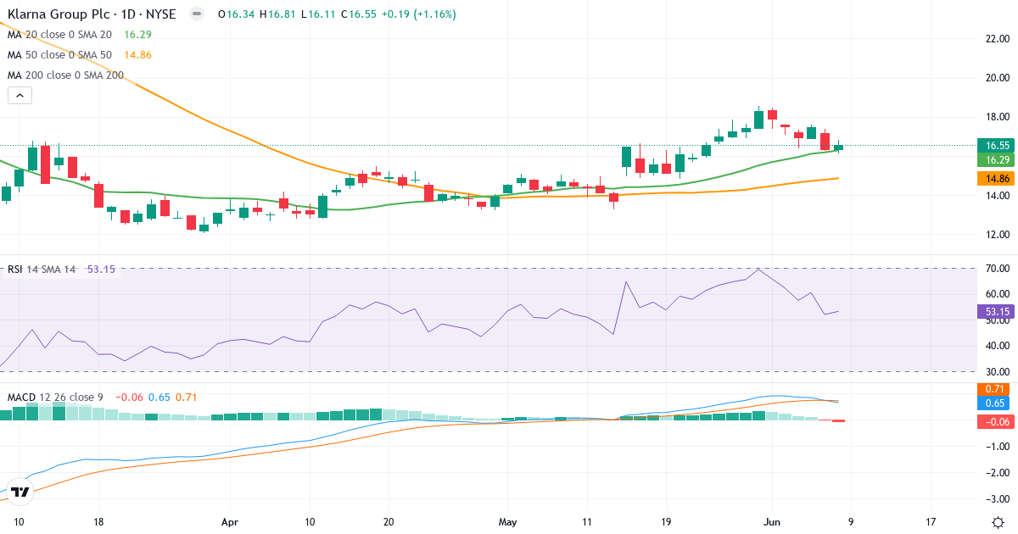Click the -0.06 histogram axis label

[x=996, y=422]
